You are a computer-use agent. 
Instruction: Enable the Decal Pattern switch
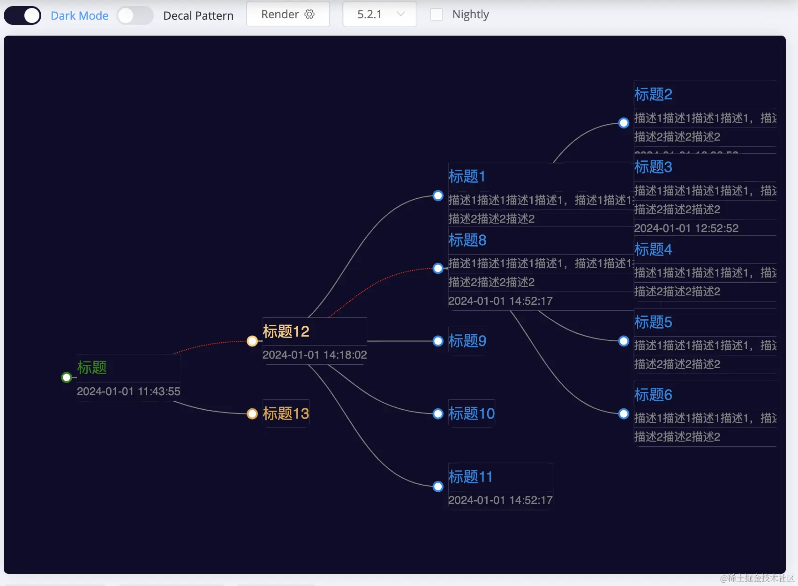[135, 15]
